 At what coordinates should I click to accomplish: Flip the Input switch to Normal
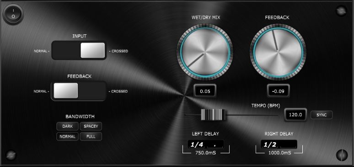coord(66,50)
